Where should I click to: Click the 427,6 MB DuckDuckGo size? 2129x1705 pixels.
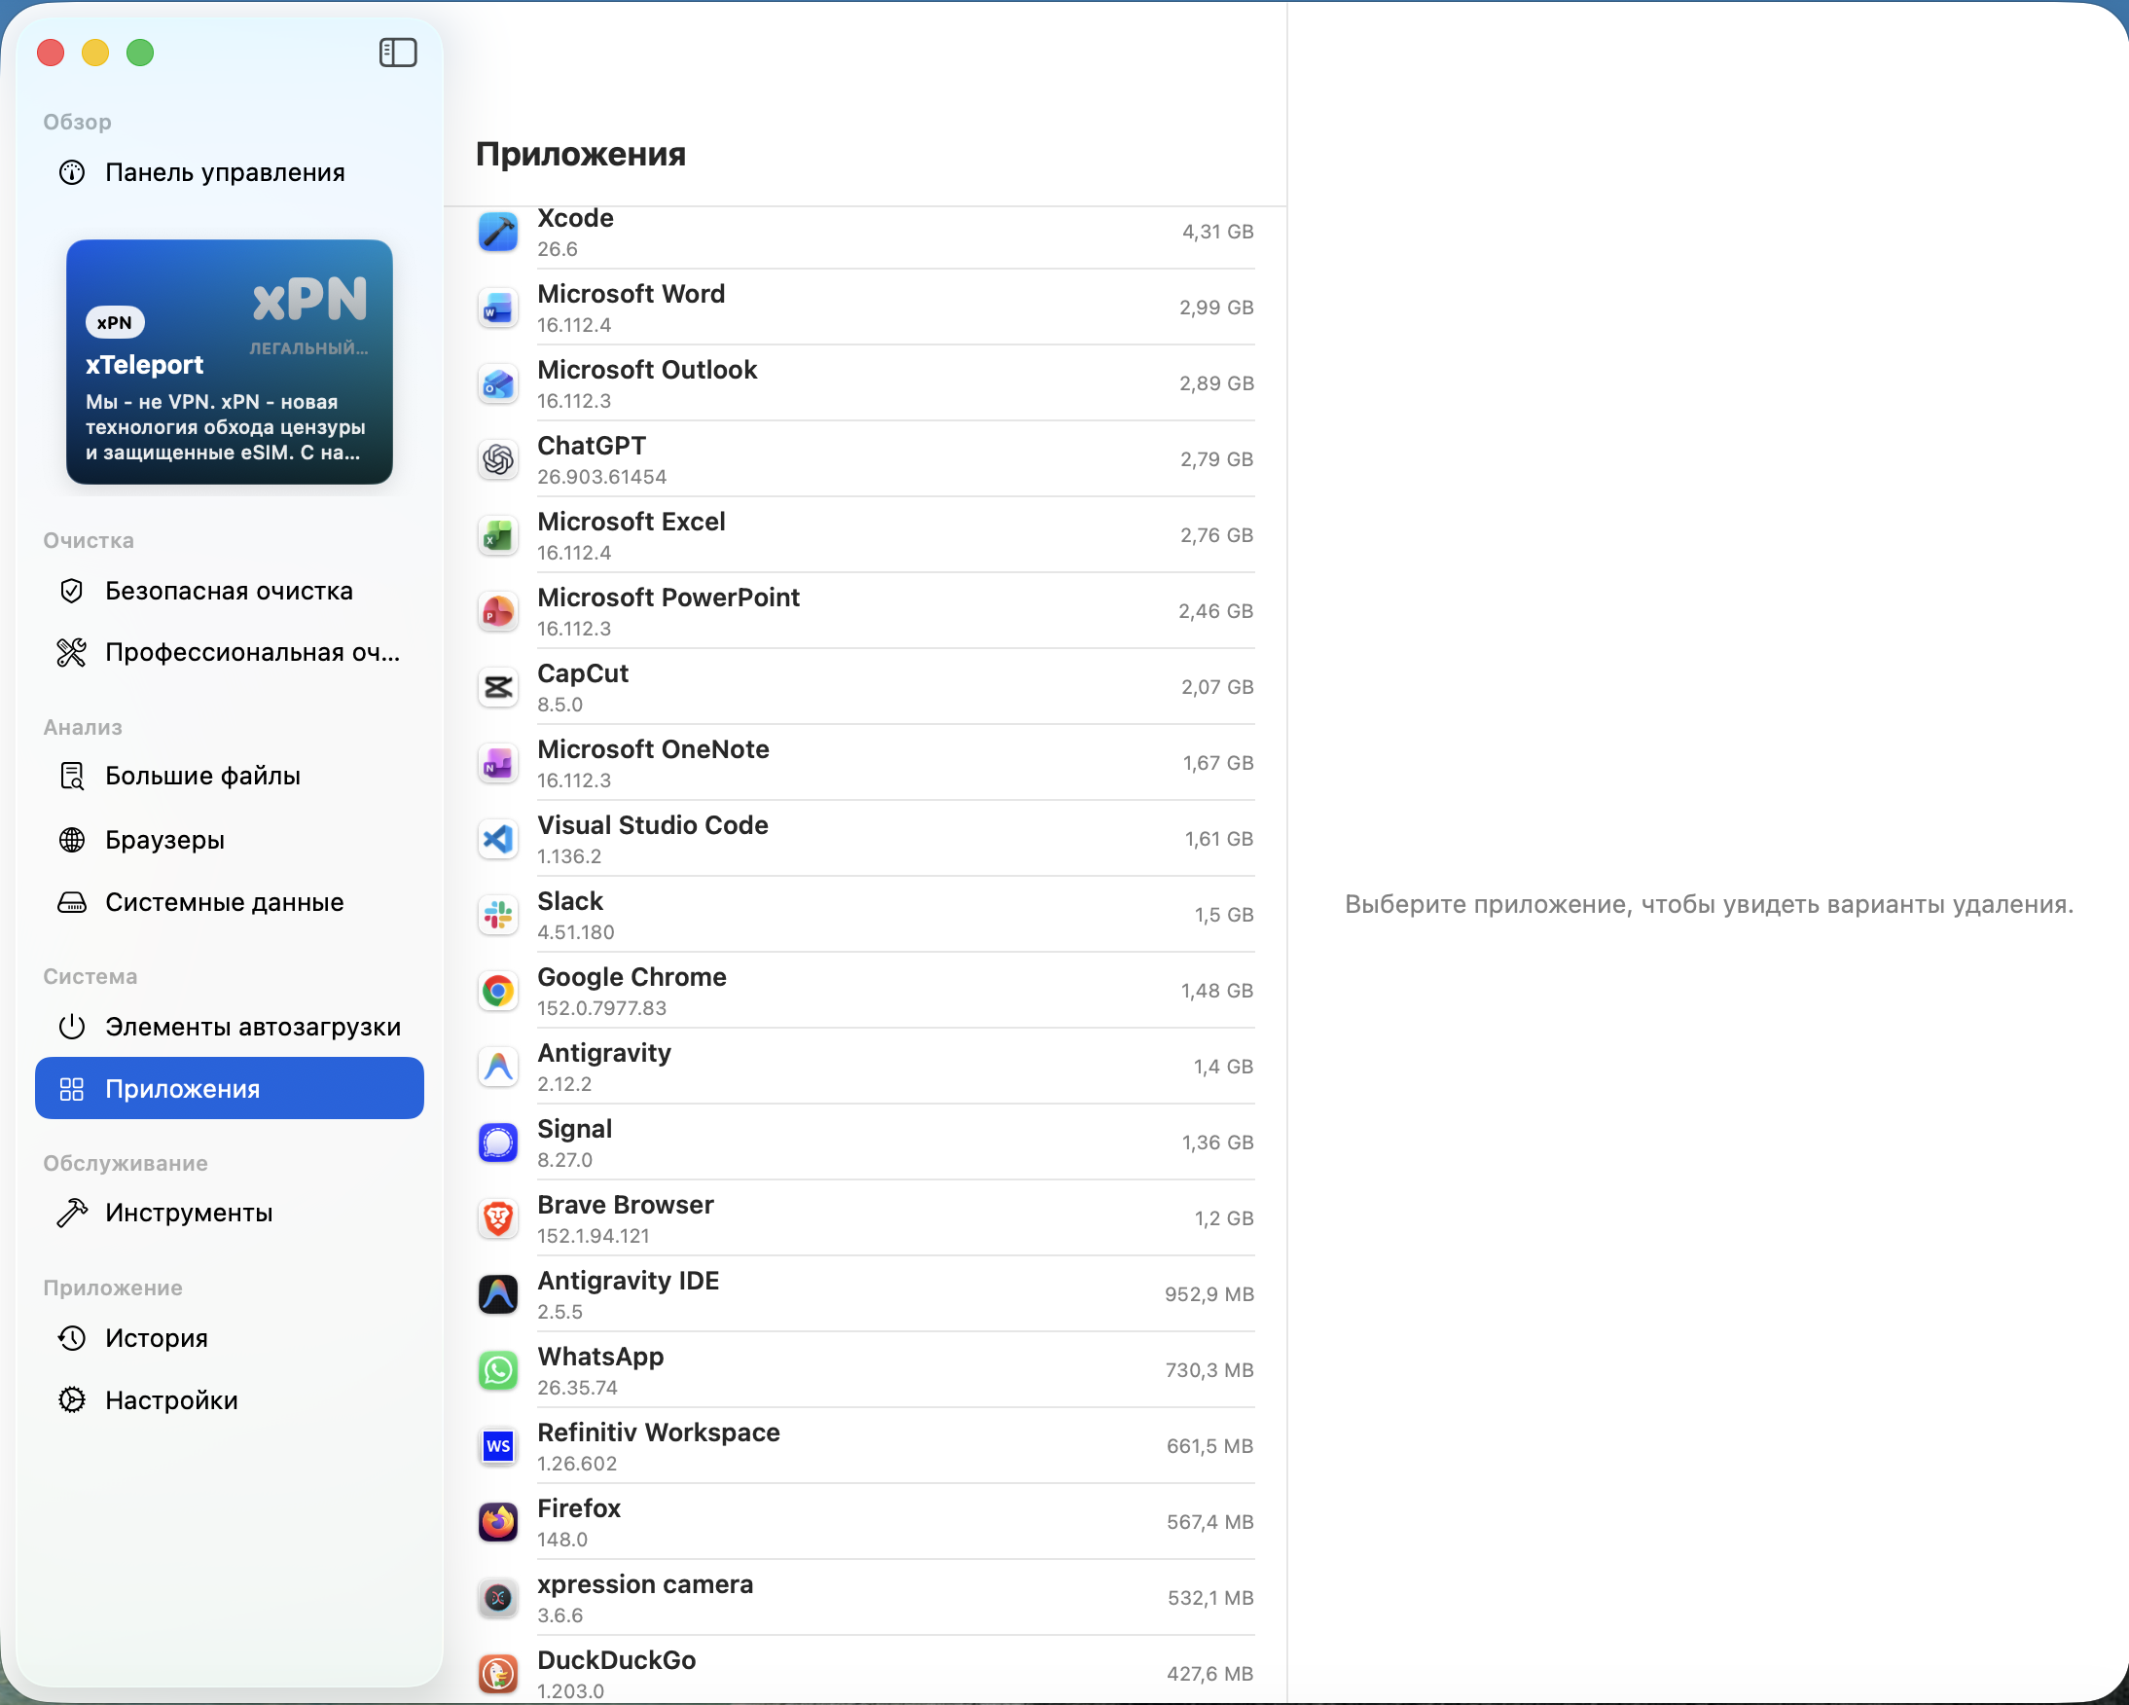click(1209, 1675)
